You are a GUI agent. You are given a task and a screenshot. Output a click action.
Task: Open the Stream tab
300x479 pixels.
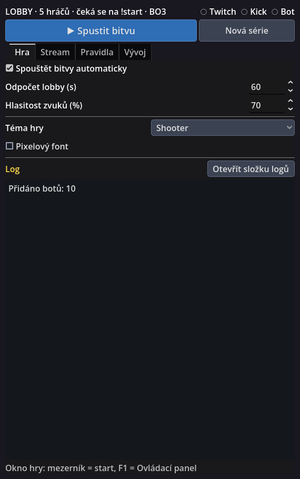[x=55, y=52]
